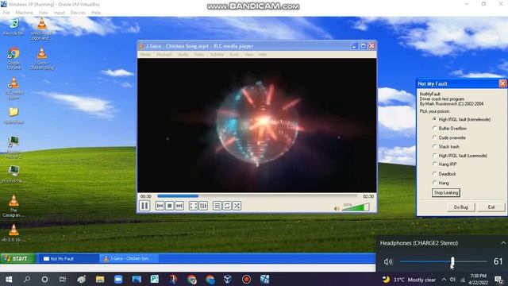
Task: Switch to Chicken Song VLC taskbar item
Action: (x=129, y=258)
